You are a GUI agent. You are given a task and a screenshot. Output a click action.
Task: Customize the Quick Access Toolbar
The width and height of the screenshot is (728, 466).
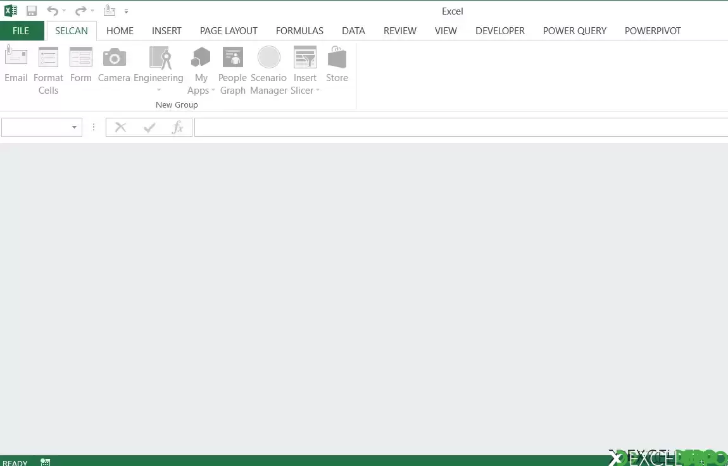coord(126,11)
